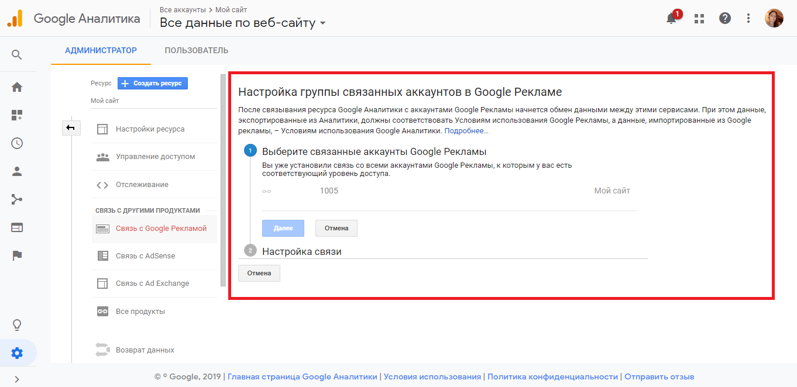
Task: Open notifications bell icon
Action: point(672,18)
